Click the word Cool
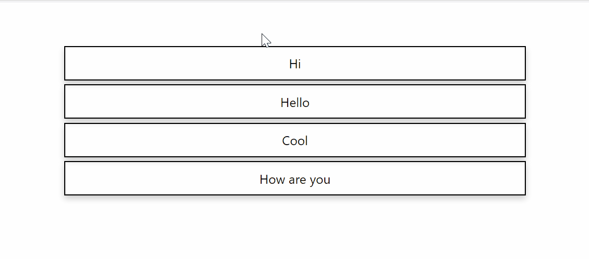This screenshot has width=589, height=259. [295, 141]
